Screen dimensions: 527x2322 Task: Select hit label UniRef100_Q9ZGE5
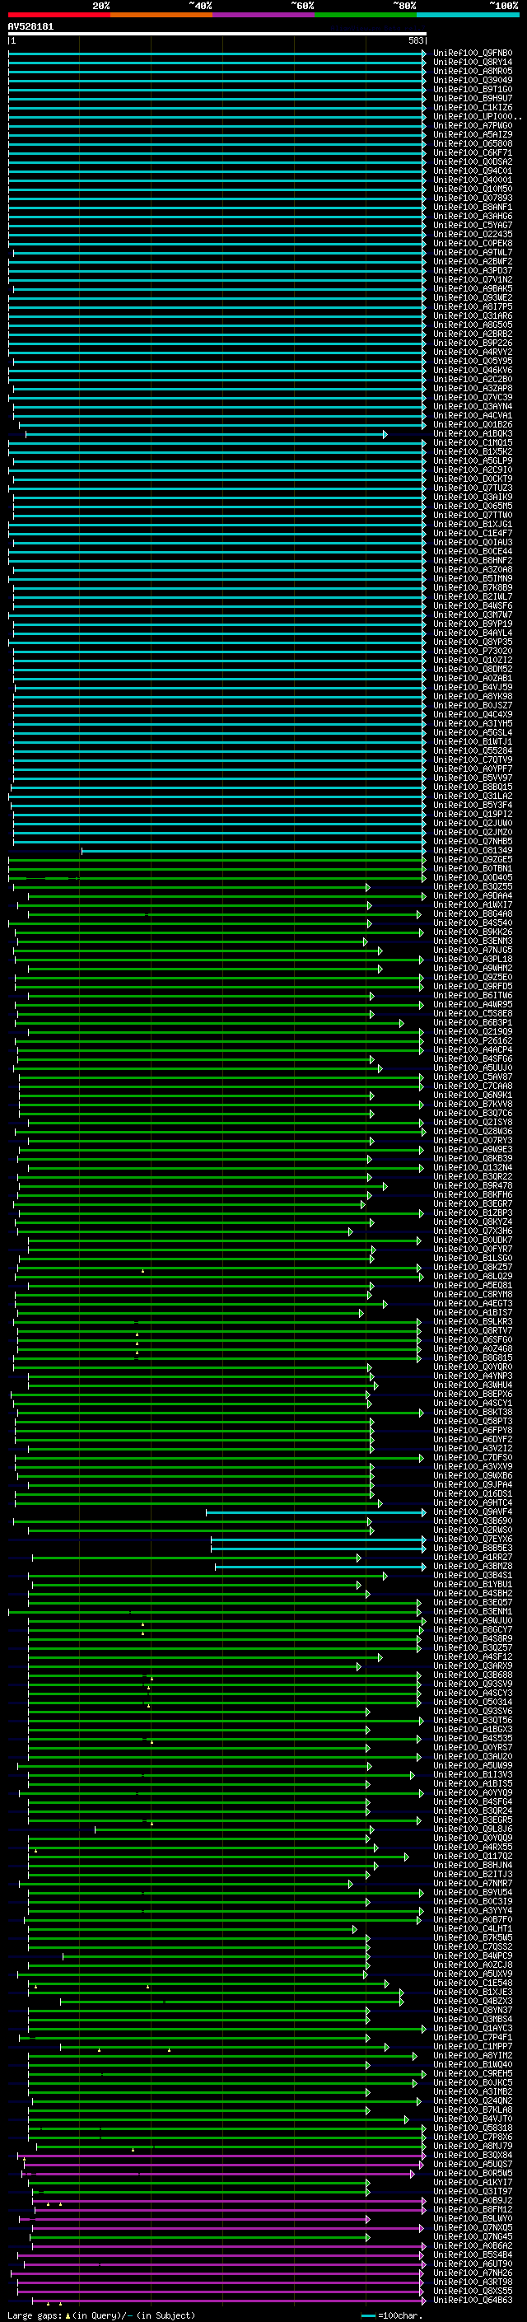pos(473,859)
